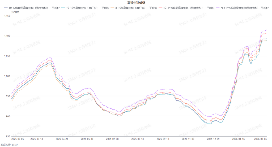Click the y-axis value 1,000
The image size is (272, 147).
(7, 76)
